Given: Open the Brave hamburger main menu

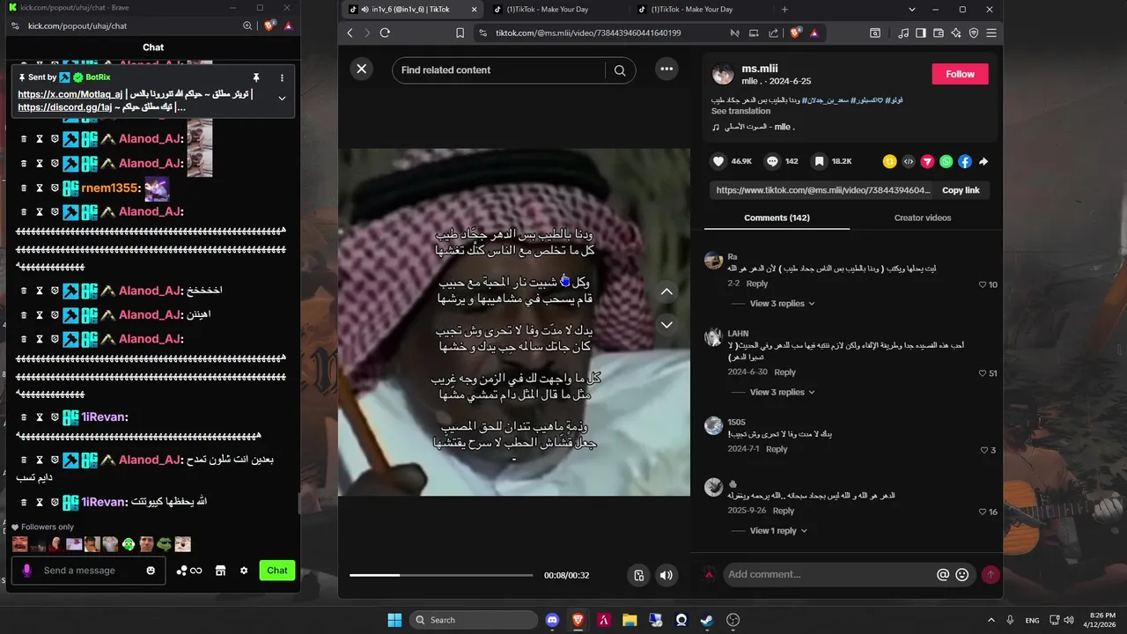Looking at the screenshot, I should (991, 33).
